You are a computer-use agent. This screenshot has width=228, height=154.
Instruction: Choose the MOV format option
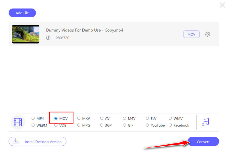pos(56,118)
